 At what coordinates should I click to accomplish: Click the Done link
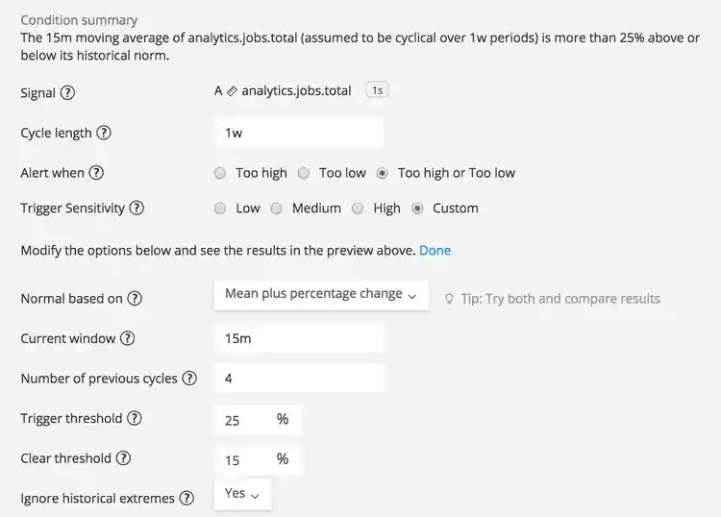(435, 250)
